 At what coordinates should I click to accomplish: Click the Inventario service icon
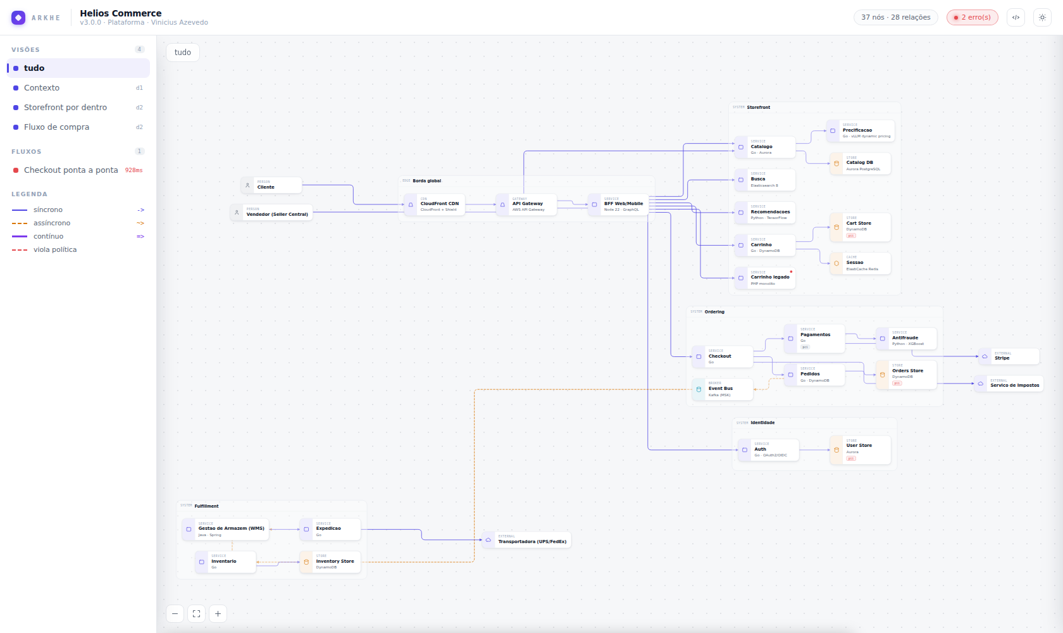click(x=201, y=562)
